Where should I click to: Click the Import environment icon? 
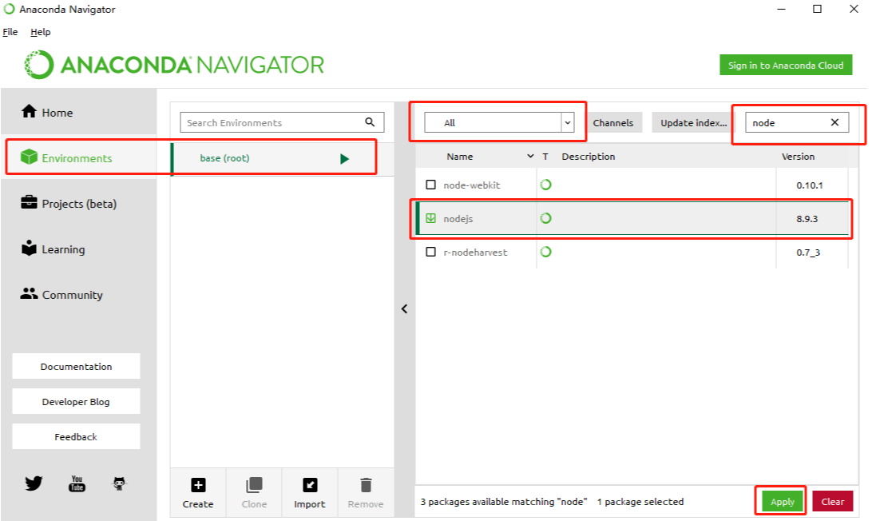(310, 485)
